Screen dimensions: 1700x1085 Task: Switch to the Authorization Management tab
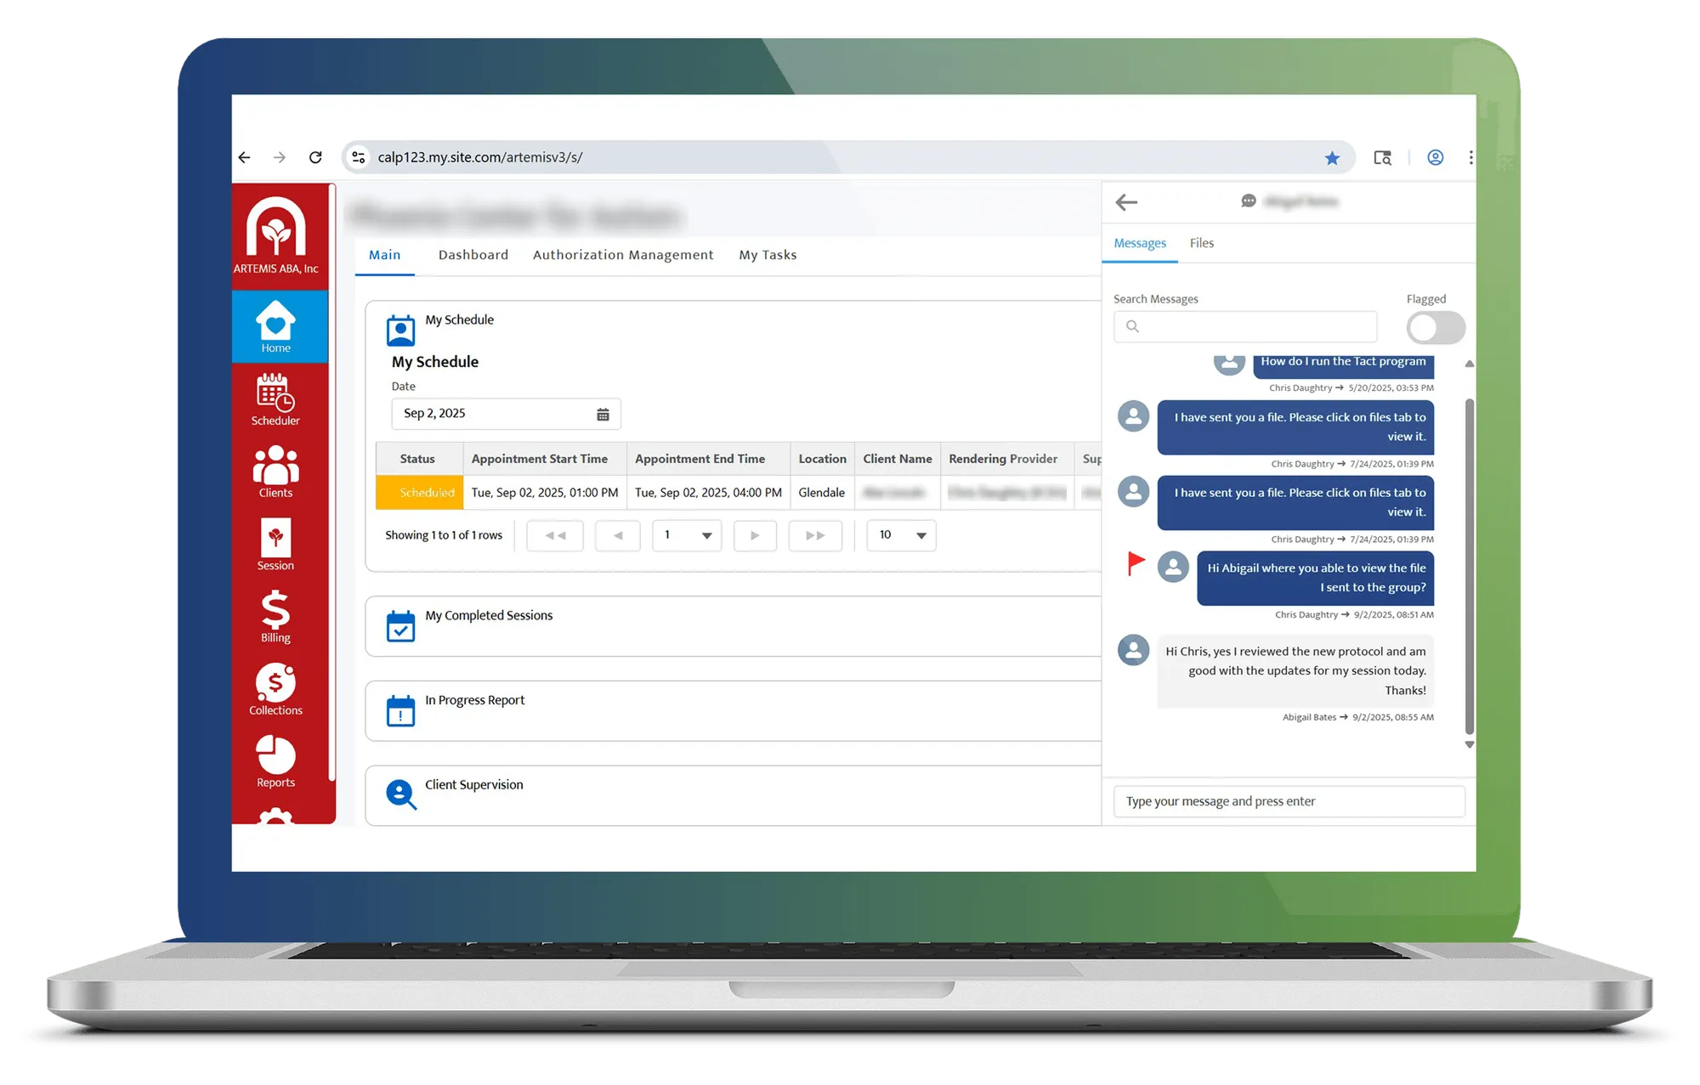point(623,255)
